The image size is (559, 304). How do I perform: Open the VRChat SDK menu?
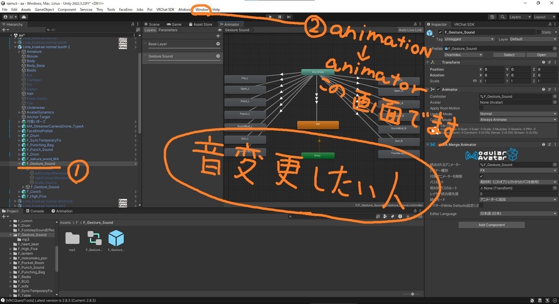pyautogui.click(x=165, y=10)
